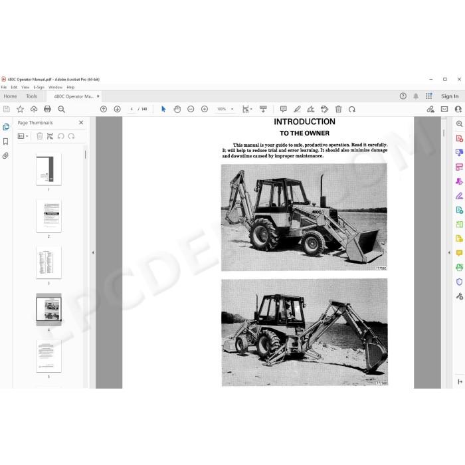The height and width of the screenshot is (465, 465).
Task: Open the Attachments paperclip panel
Action: [x=5, y=155]
